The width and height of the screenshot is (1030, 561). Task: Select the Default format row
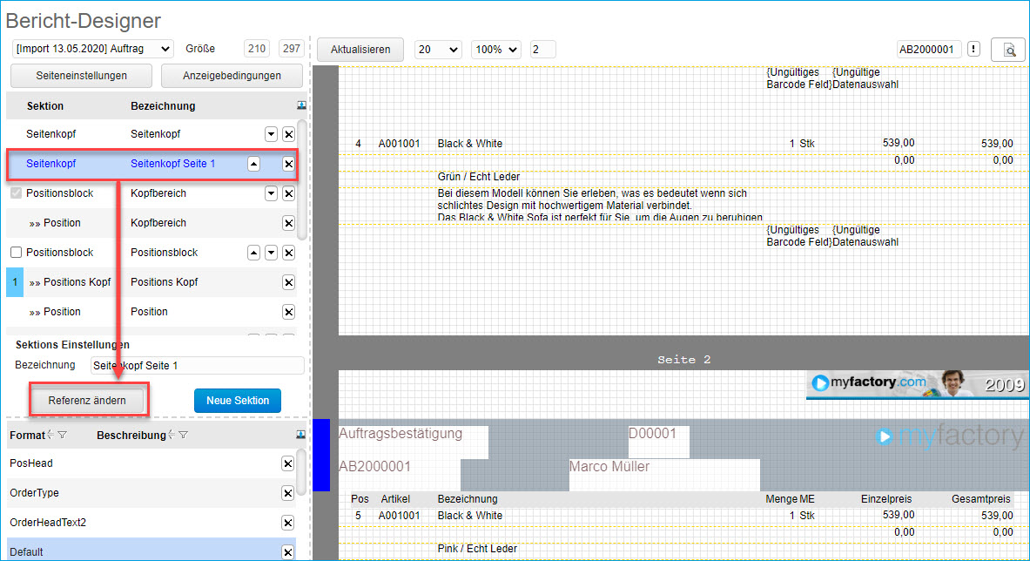pyautogui.click(x=131, y=551)
